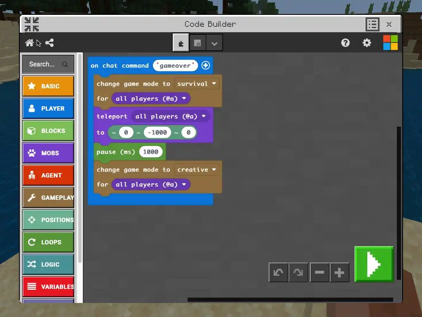Open the POSITIONS block category
The width and height of the screenshot is (422, 317).
(48, 220)
